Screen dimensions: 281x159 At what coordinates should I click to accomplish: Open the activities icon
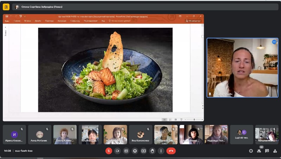point(275,151)
